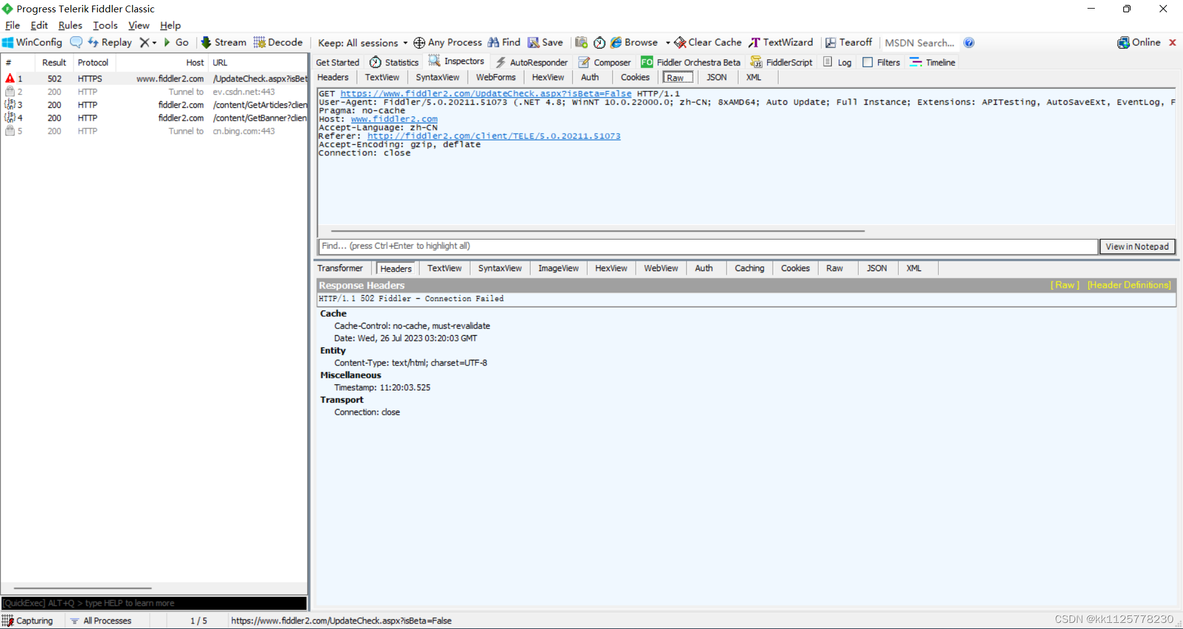Click the Any Process crosshair target
Viewport: 1183px width, 629px height.
pyautogui.click(x=447, y=43)
